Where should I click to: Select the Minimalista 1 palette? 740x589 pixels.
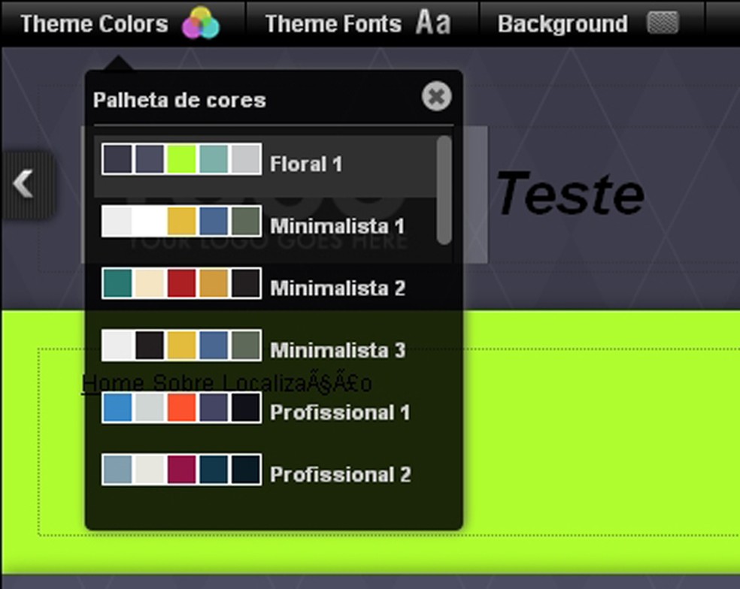tap(337, 226)
